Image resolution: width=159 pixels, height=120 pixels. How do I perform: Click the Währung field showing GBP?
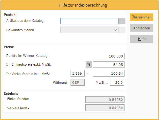[77, 82]
